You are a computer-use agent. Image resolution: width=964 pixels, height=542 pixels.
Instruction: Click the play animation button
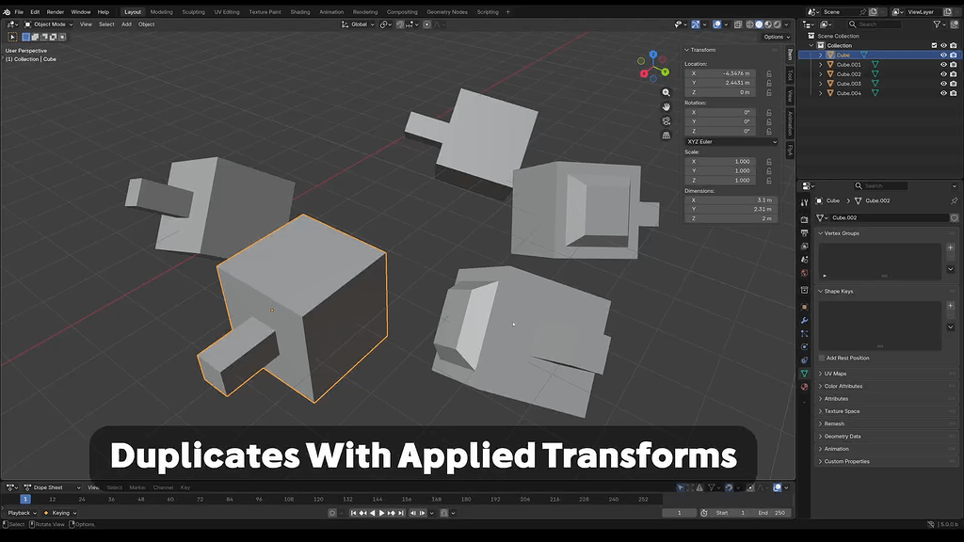381,513
